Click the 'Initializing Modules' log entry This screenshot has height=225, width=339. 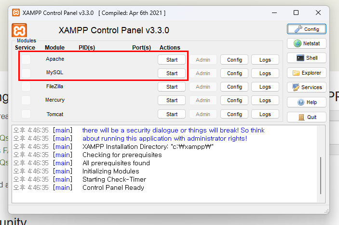(x=111, y=171)
